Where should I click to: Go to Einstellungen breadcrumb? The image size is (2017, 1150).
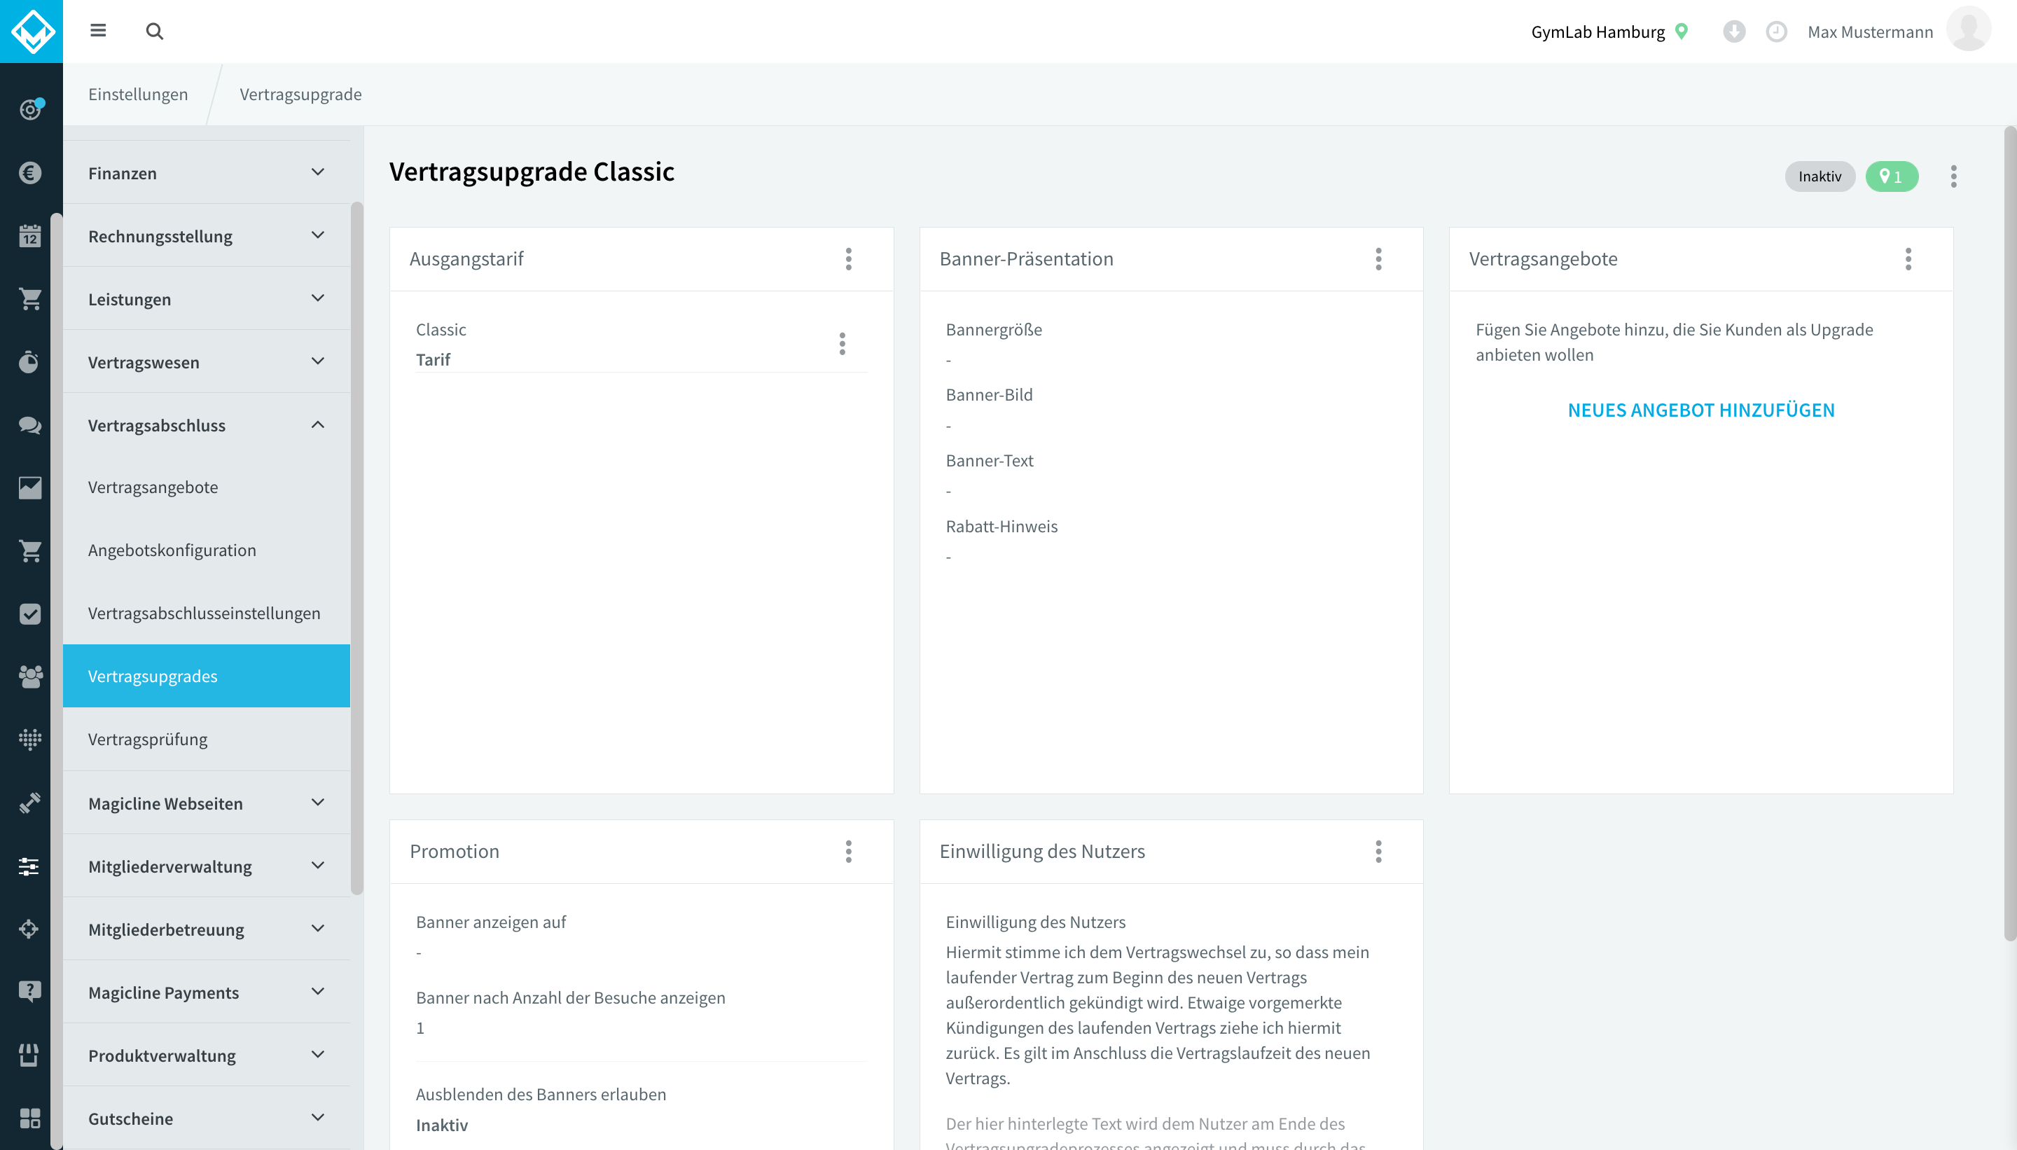point(138,94)
